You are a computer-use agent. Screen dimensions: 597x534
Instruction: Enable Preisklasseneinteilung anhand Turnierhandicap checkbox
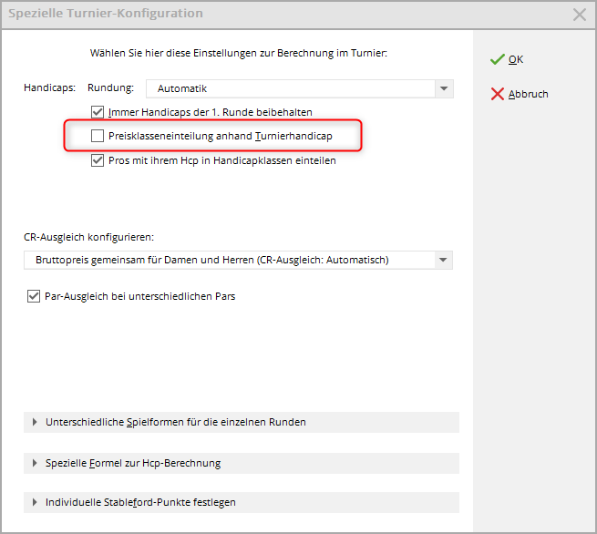98,136
